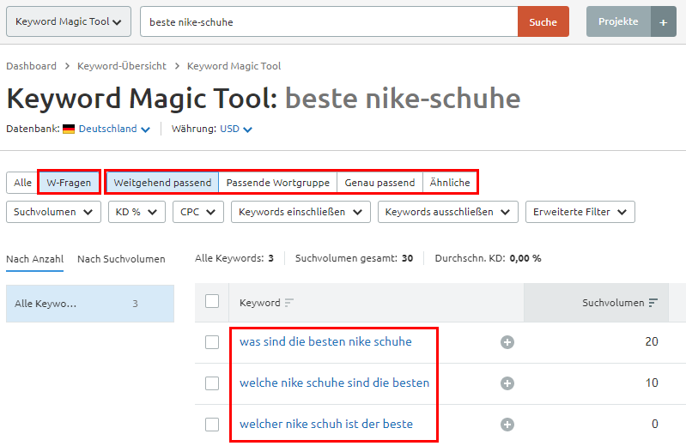Viewport: 686px width, 446px height.
Task: Click the Alle Keywords: 3 summary
Action: [234, 258]
